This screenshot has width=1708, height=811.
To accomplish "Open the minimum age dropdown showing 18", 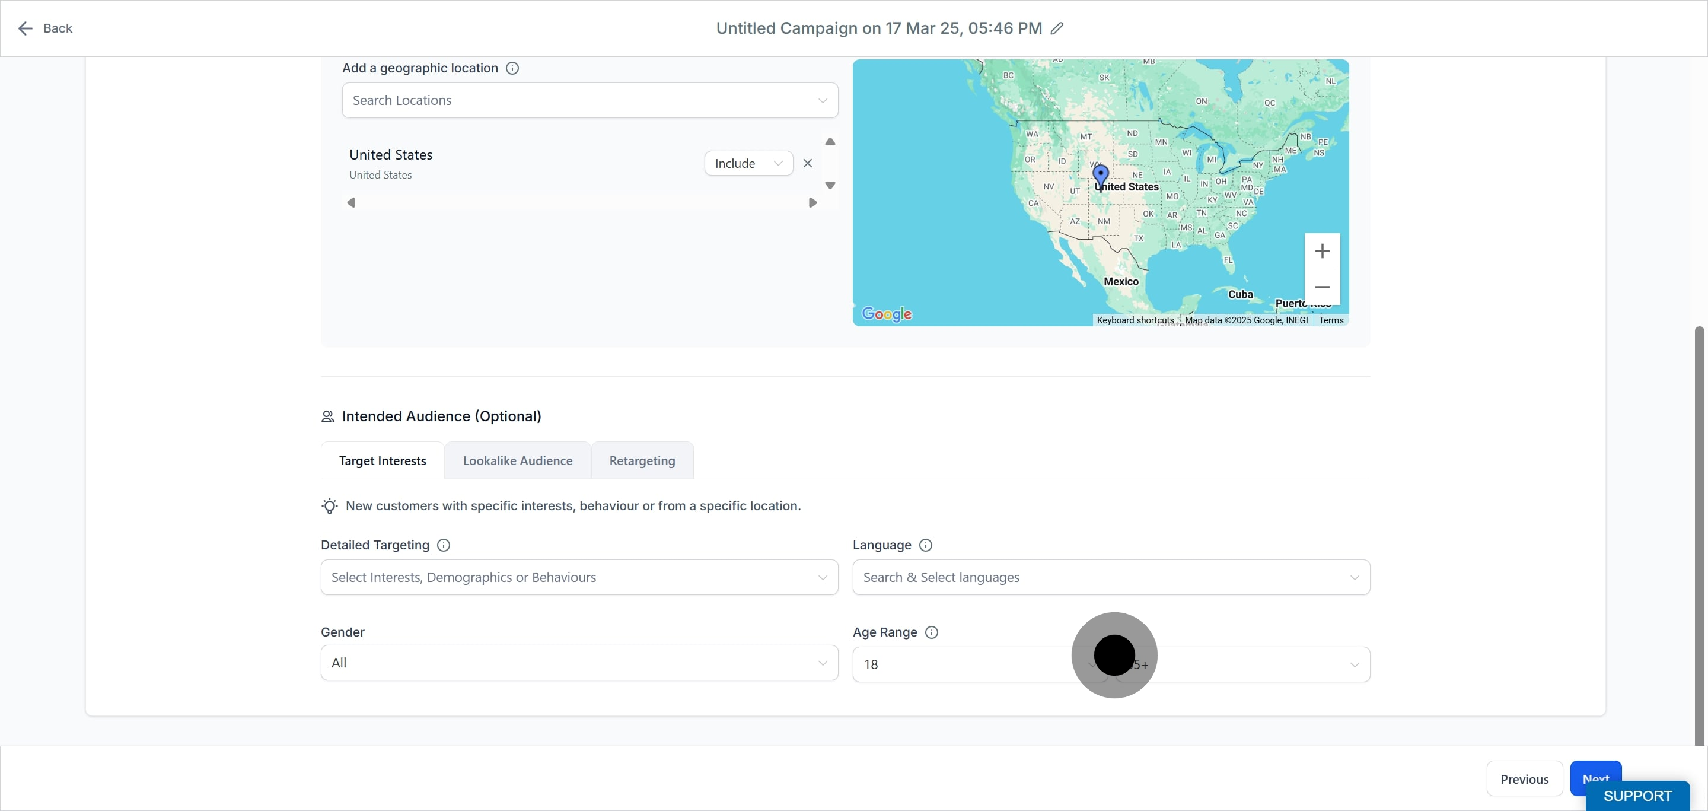I will [979, 664].
